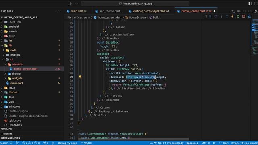Go to previous change icon
The width and height of the screenshot is (258, 145).
tap(239, 11)
